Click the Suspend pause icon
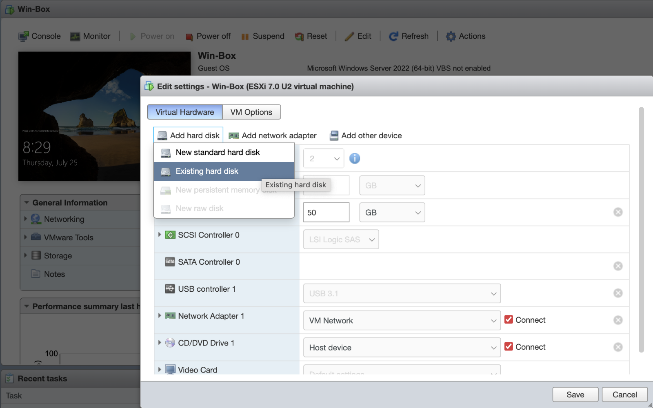The image size is (653, 408). (245, 37)
